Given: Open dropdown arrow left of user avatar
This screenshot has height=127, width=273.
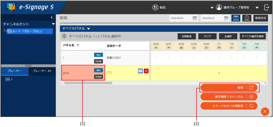Looking at the screenshot, I should point(212,8).
